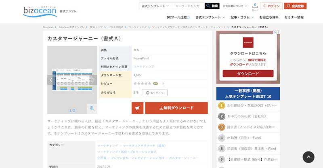Select the update date 2017.9.28
The height and width of the screenshot is (168, 323).
[x=104, y=166]
